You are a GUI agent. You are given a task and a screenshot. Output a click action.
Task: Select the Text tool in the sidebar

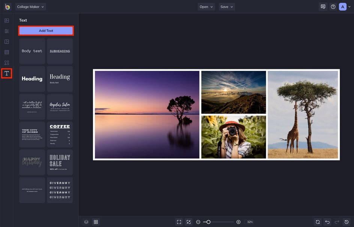pos(6,73)
